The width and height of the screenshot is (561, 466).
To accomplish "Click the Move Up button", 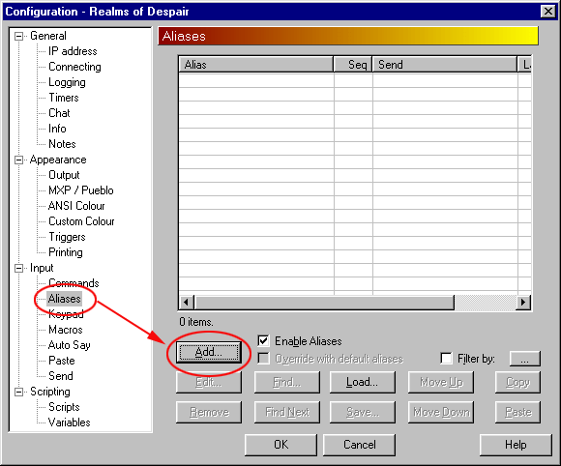I will tap(441, 382).
